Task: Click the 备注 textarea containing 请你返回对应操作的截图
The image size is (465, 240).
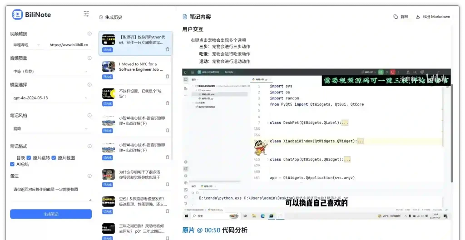Action: pos(51,193)
